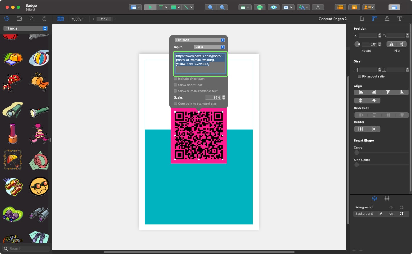
Task: Open the Geometry inspector tab
Action: point(375,19)
